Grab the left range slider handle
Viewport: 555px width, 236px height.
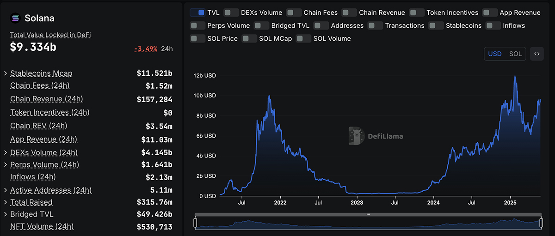click(x=195, y=223)
